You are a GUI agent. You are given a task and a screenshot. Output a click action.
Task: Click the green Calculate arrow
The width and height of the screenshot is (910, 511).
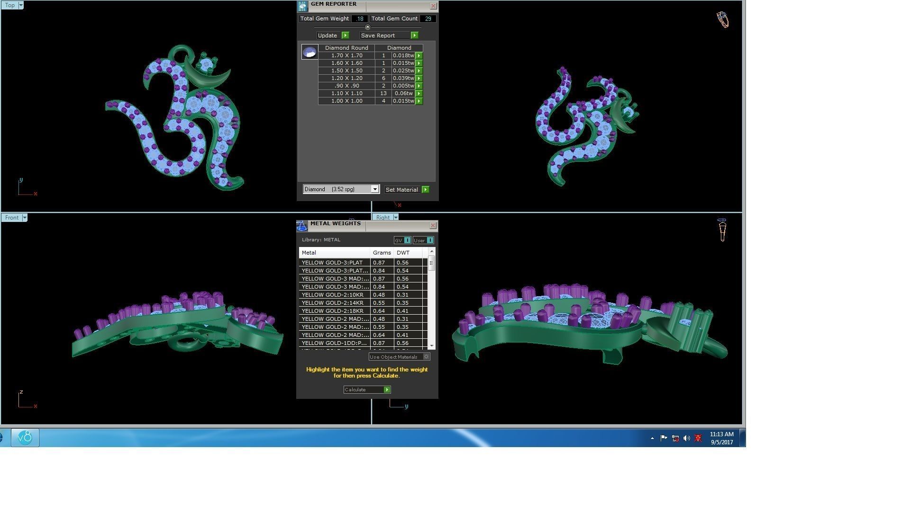click(x=387, y=389)
